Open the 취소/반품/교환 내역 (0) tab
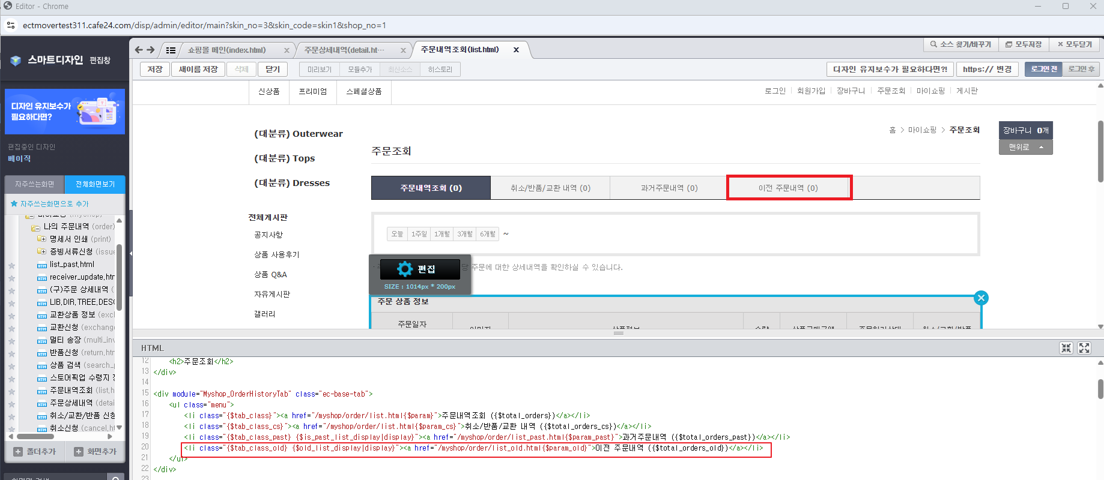Image resolution: width=1104 pixels, height=480 pixels. 550,188
